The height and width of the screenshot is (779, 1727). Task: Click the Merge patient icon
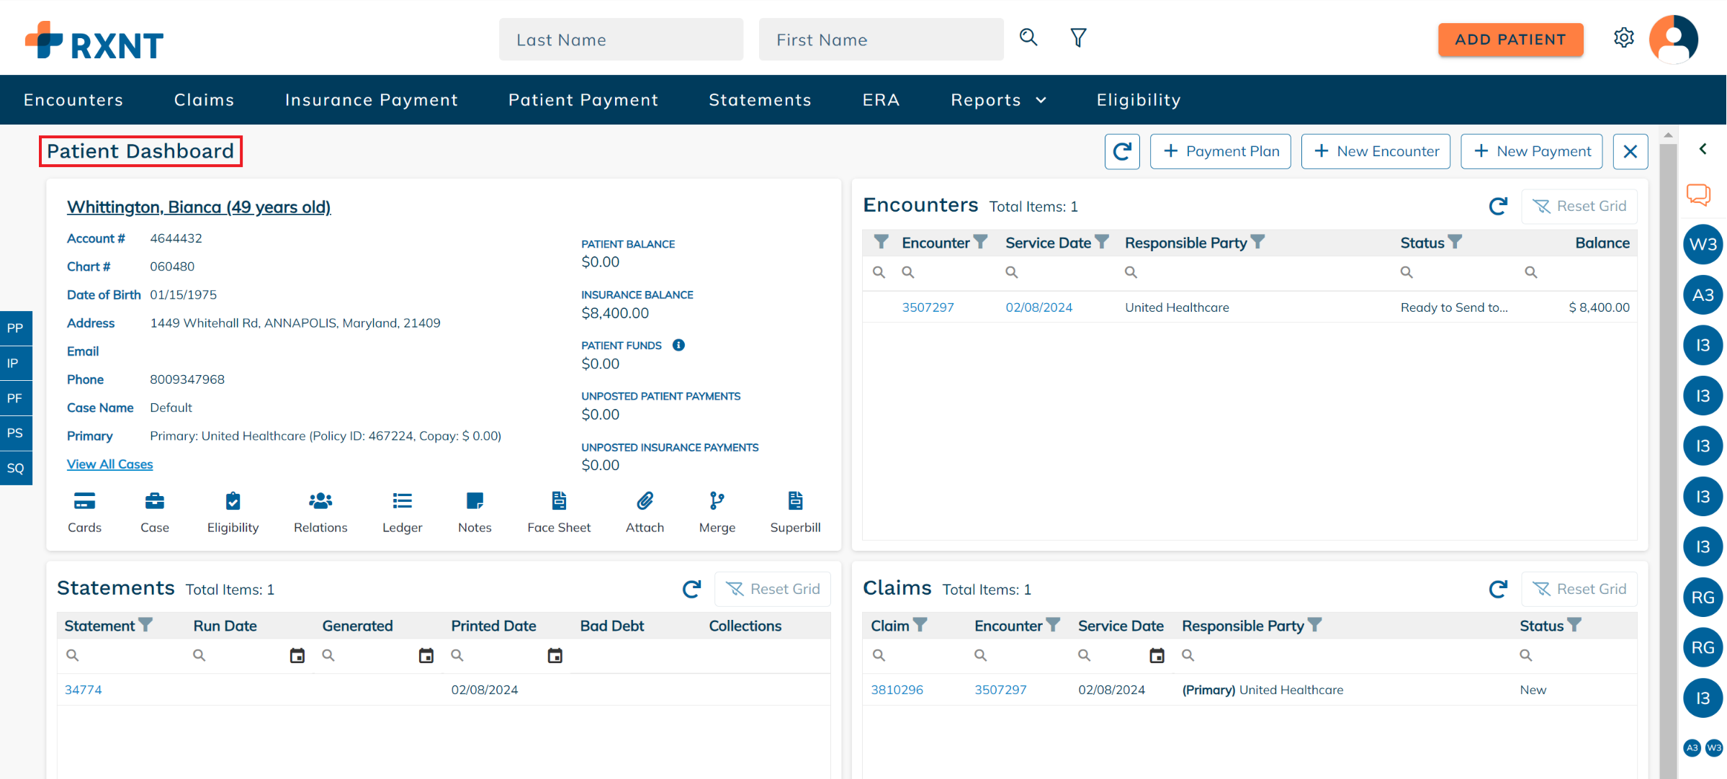pyautogui.click(x=717, y=501)
